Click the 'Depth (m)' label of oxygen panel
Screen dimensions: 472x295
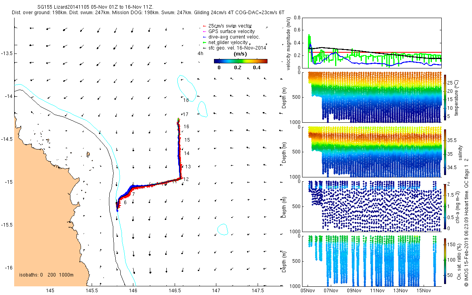click(284, 261)
